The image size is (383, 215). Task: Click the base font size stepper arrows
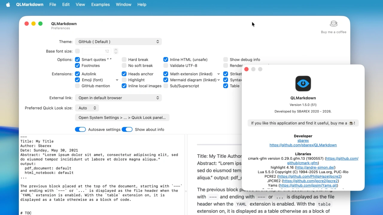coord(116,51)
